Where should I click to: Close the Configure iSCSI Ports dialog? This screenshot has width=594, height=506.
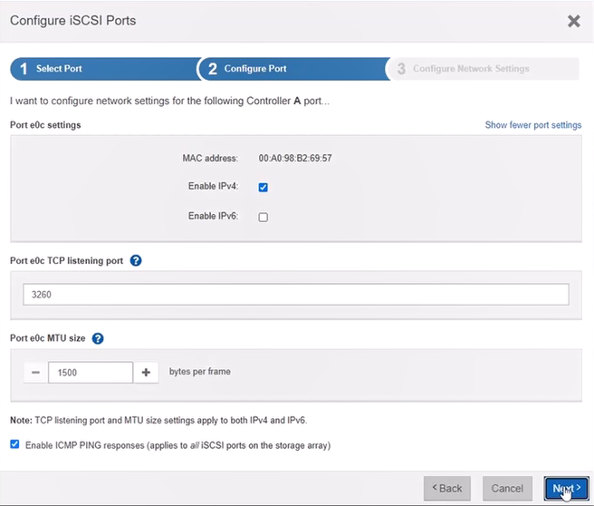tap(573, 21)
